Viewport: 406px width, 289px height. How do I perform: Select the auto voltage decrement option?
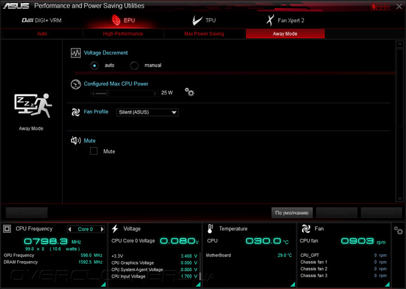pyautogui.click(x=95, y=65)
